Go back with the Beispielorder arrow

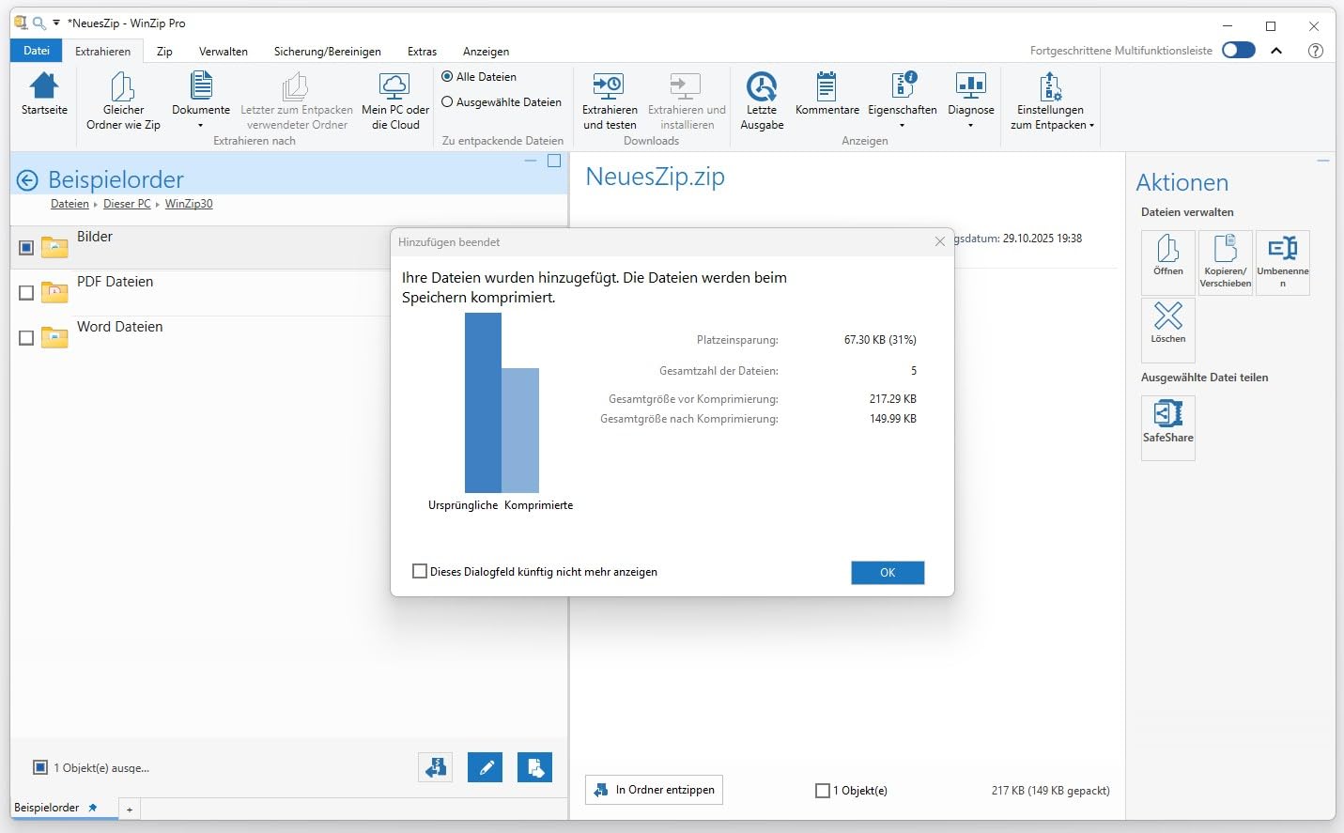tap(27, 180)
